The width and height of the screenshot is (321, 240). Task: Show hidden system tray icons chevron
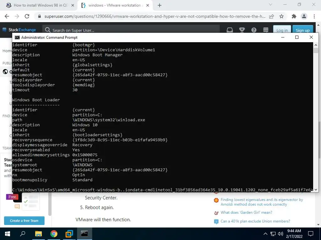(265, 234)
